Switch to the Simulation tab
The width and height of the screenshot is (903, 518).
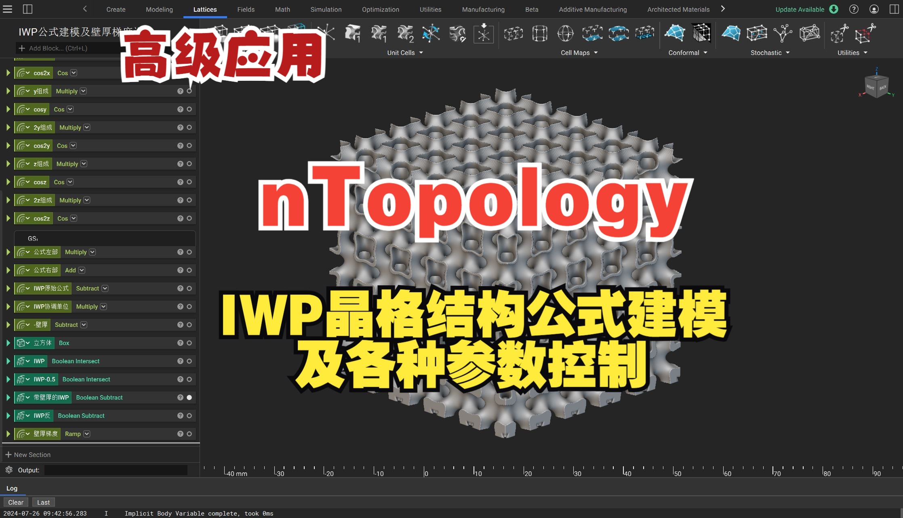pyautogui.click(x=326, y=9)
